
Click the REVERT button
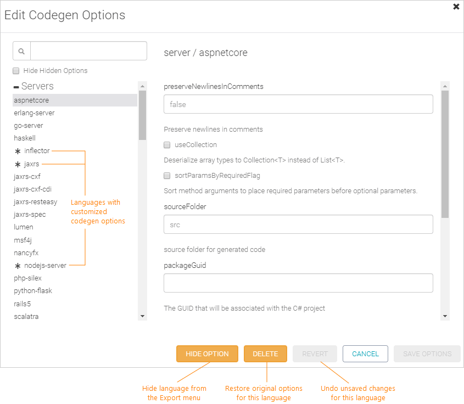(315, 353)
